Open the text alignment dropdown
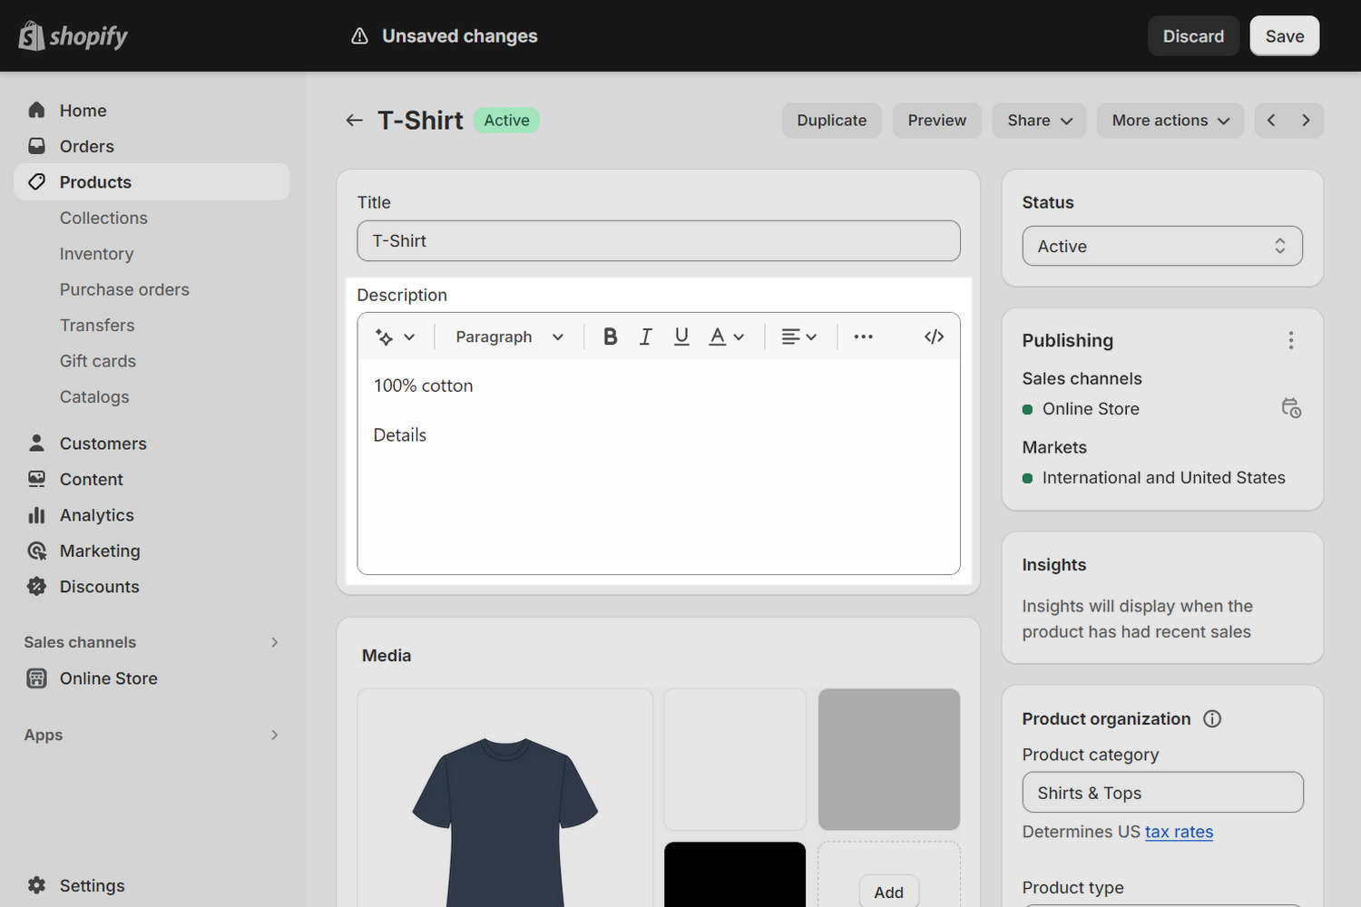This screenshot has height=907, width=1361. [798, 336]
